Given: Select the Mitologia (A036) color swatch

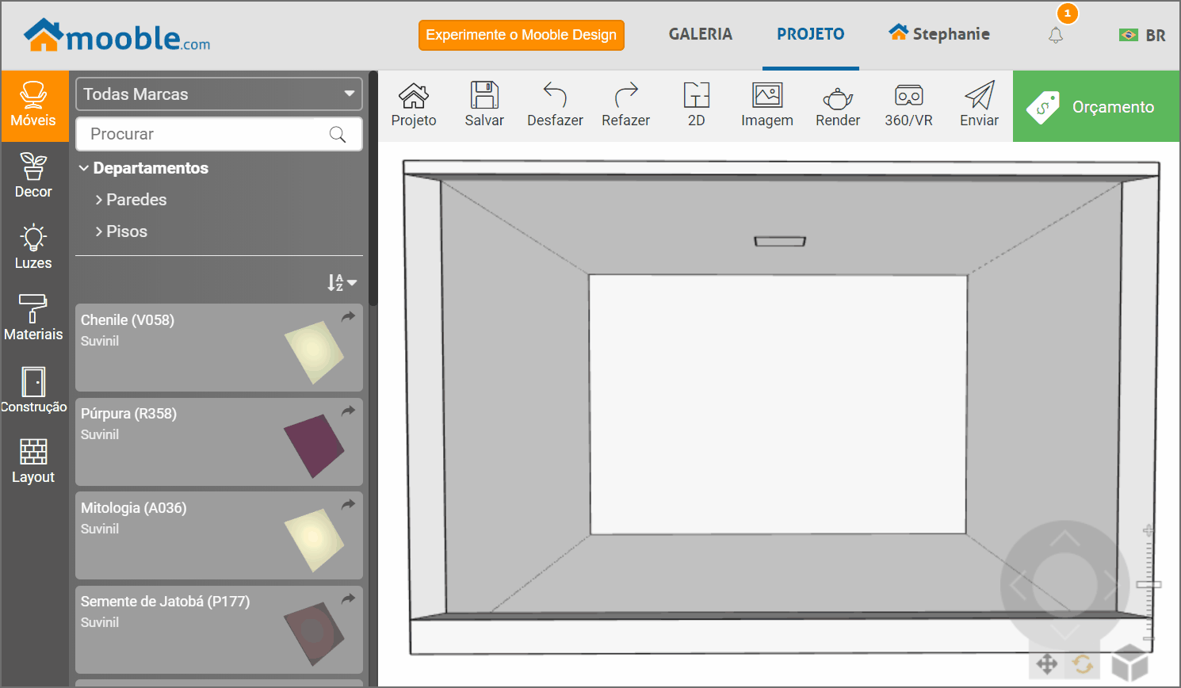Looking at the screenshot, I should tap(314, 540).
